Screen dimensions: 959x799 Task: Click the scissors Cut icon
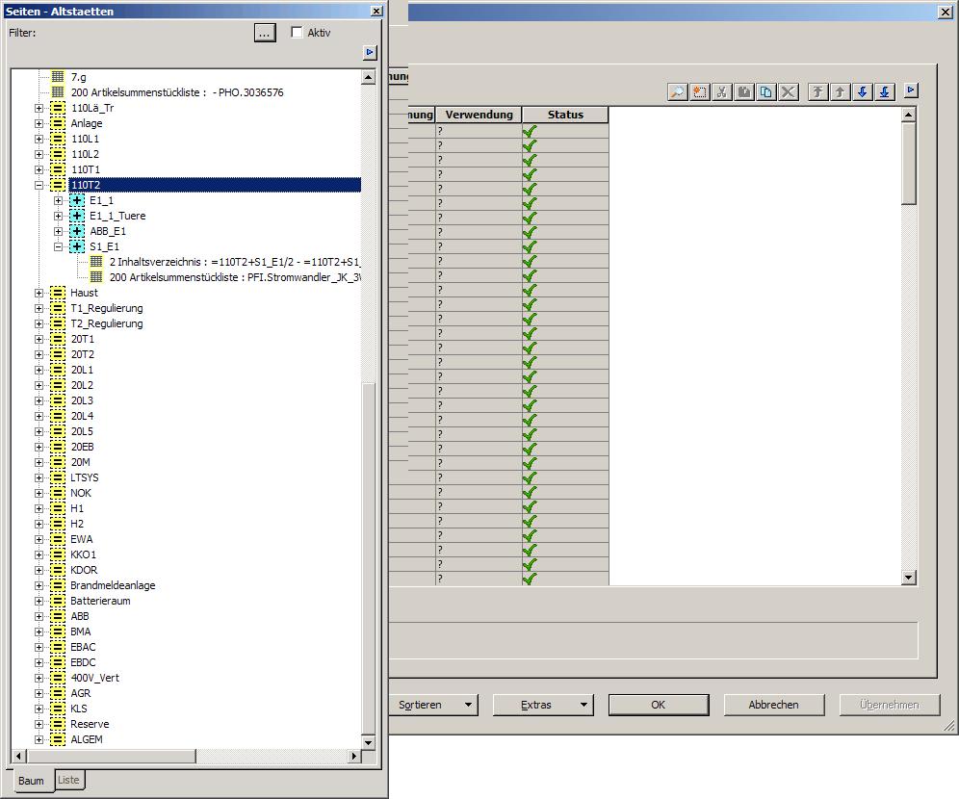coord(722,91)
